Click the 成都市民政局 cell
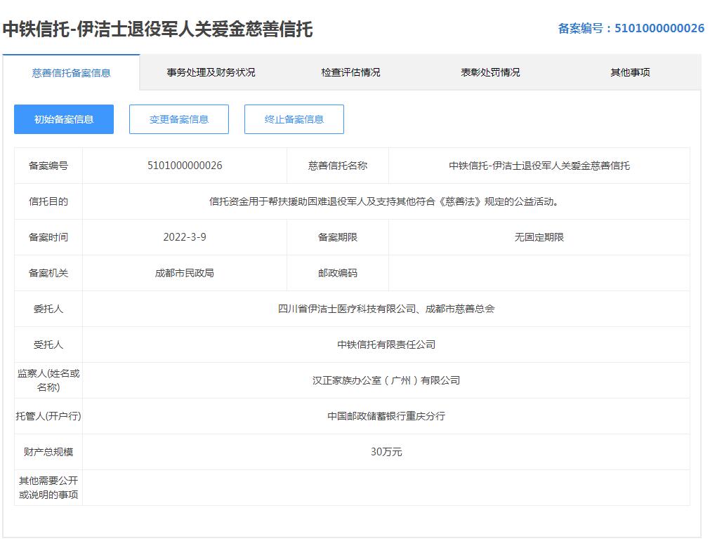Image resolution: width=710 pixels, height=555 pixels. 185,274
